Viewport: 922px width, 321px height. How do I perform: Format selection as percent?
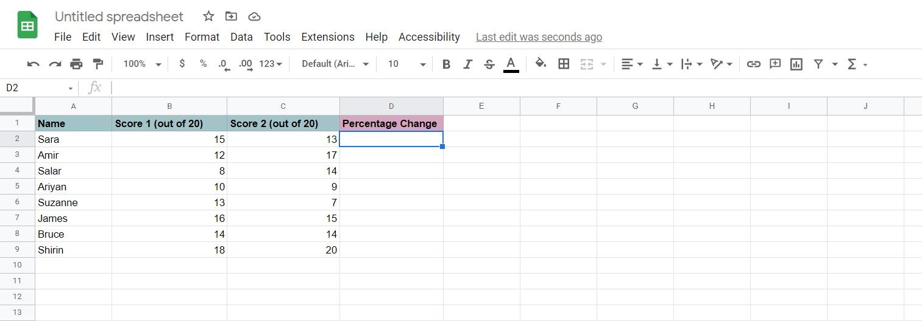(204, 64)
